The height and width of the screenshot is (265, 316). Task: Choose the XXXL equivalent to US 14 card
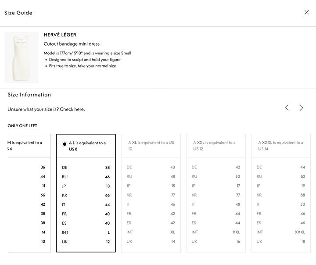coord(281,193)
